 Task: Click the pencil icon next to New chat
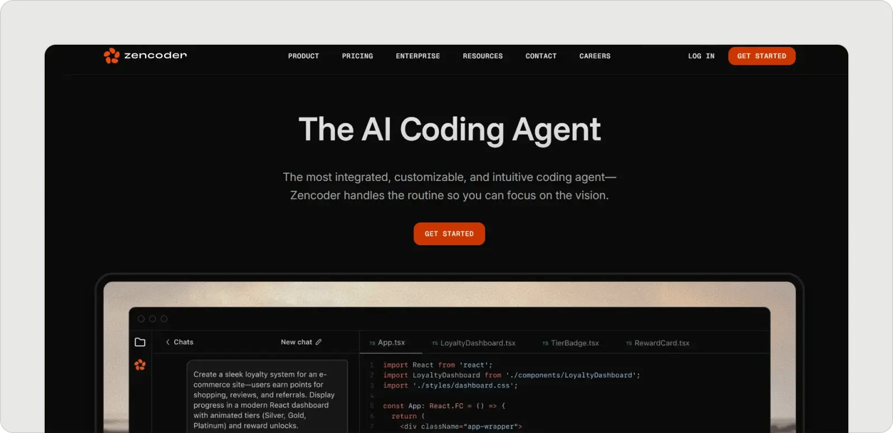coord(319,342)
